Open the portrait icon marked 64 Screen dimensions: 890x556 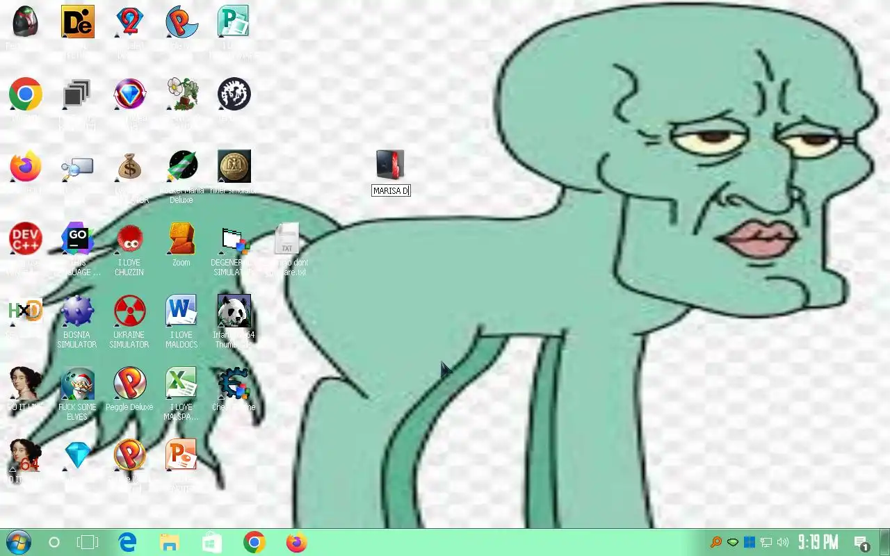tap(25, 455)
